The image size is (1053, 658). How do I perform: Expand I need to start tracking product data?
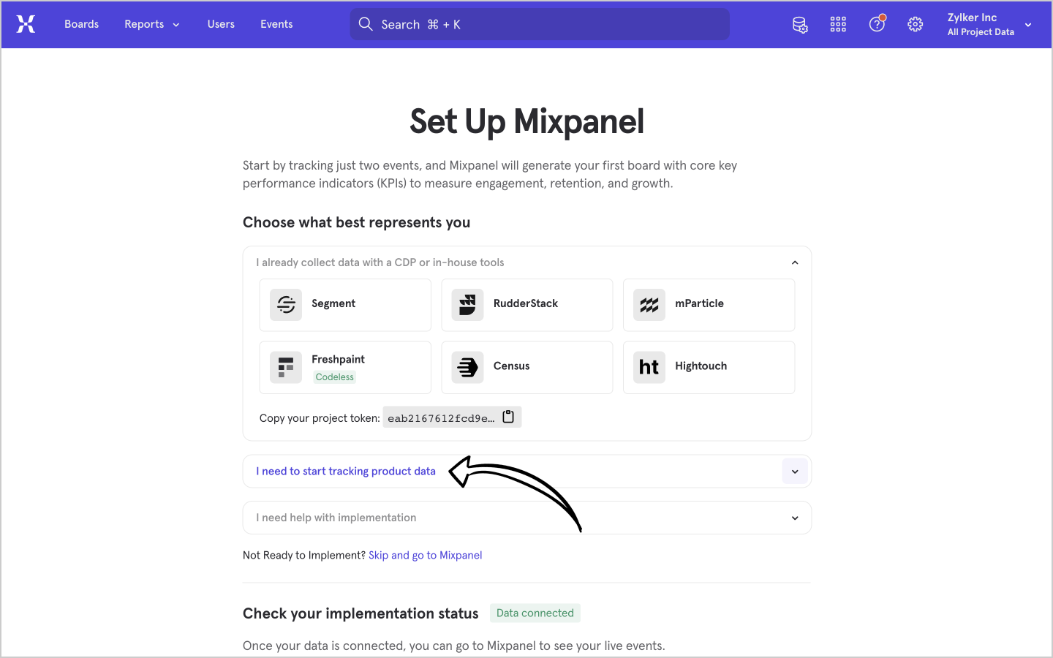coord(526,472)
